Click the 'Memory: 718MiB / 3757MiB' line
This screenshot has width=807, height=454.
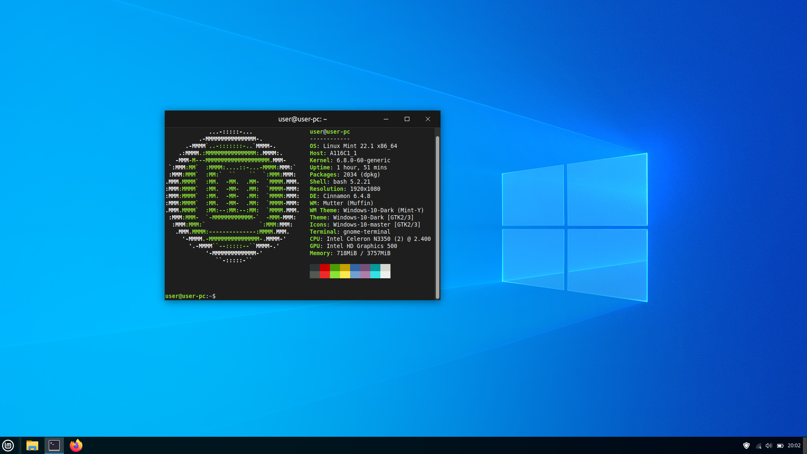350,253
